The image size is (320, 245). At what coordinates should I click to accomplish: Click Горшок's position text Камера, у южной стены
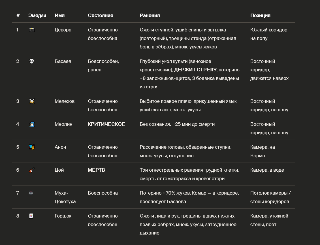coord(269,220)
